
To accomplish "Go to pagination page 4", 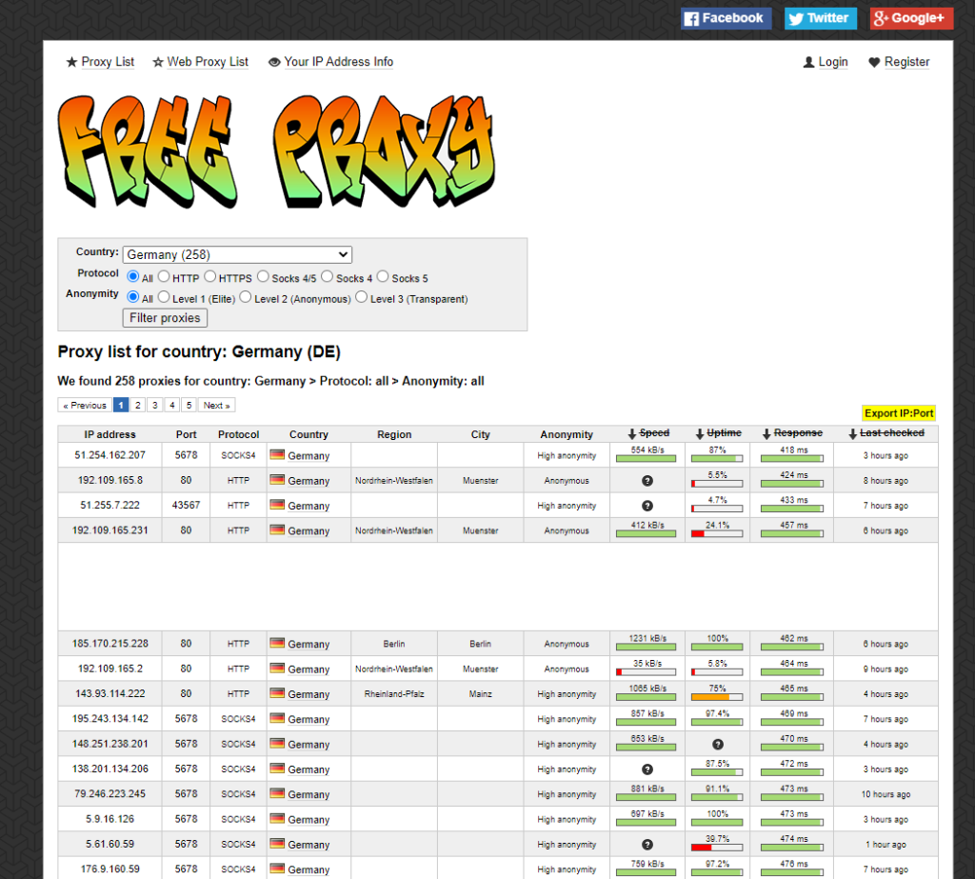I will click(x=172, y=405).
